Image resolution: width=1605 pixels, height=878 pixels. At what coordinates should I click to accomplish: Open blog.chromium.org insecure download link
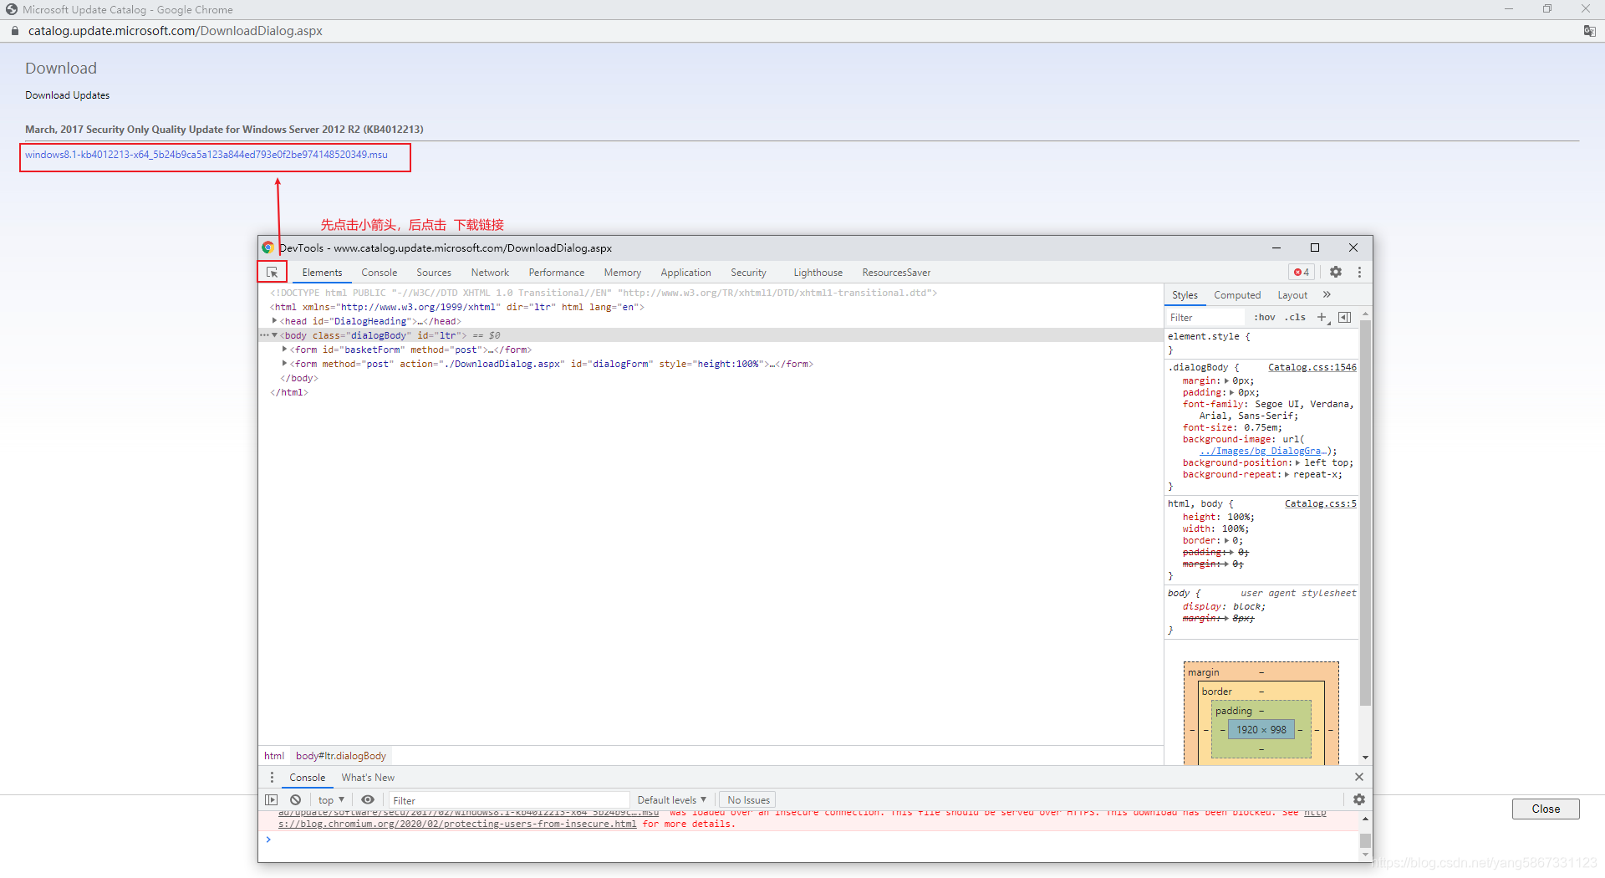[457, 824]
